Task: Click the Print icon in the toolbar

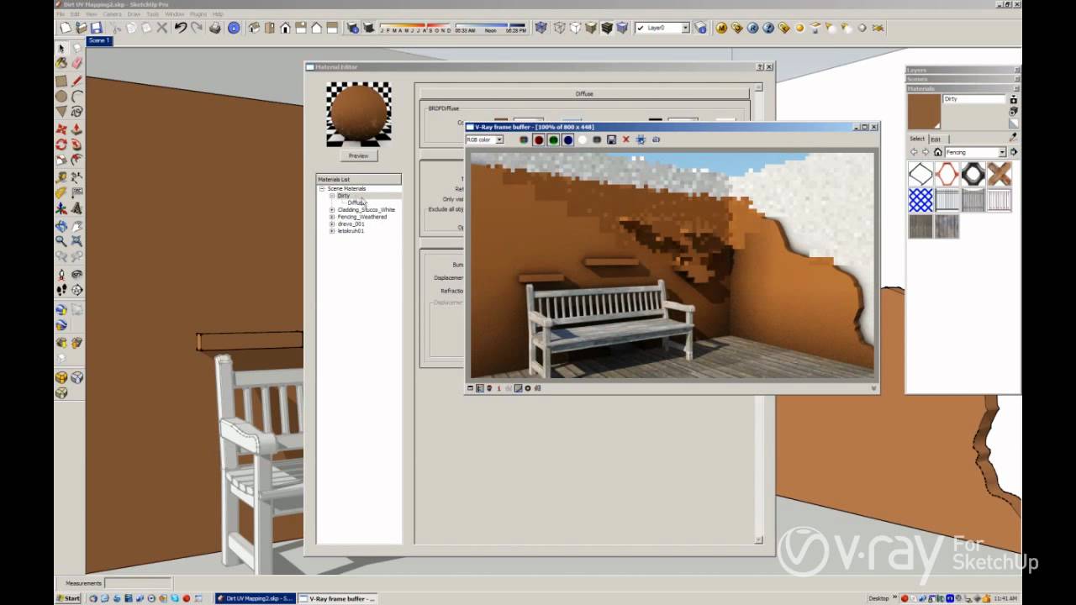Action: coord(215,28)
